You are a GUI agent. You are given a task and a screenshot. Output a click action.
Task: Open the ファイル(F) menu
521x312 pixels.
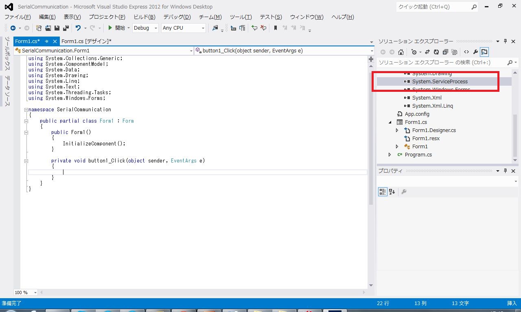click(18, 17)
